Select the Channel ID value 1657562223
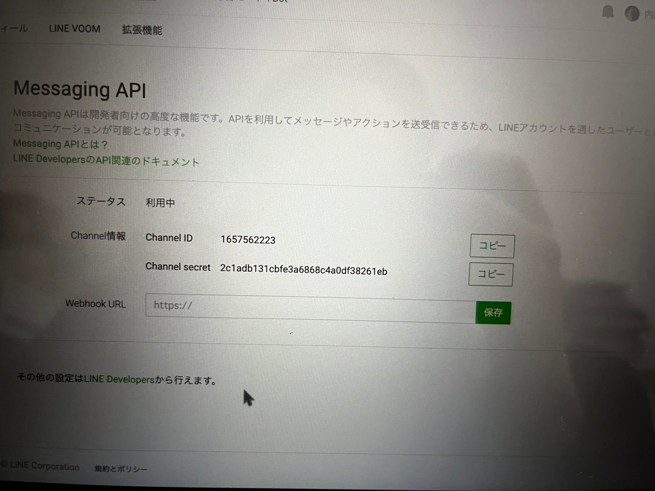 point(248,240)
